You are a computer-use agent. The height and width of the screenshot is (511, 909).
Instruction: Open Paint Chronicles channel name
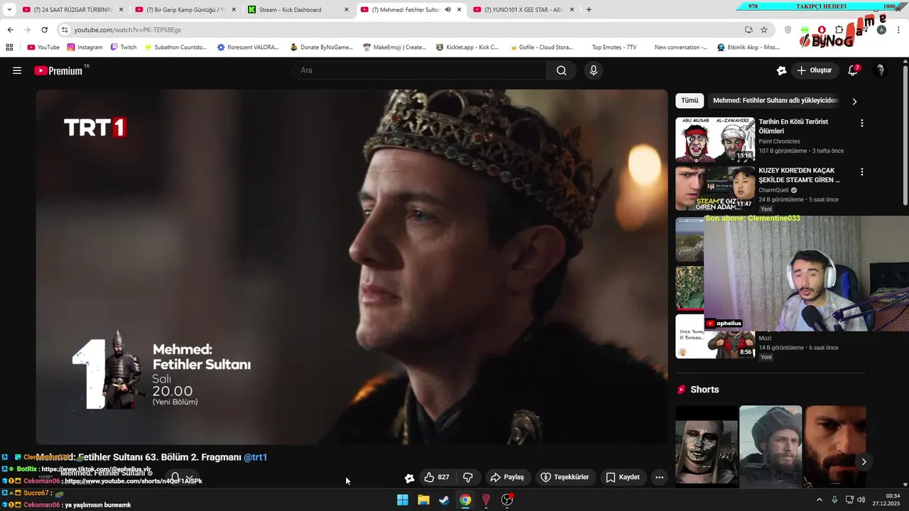click(779, 141)
